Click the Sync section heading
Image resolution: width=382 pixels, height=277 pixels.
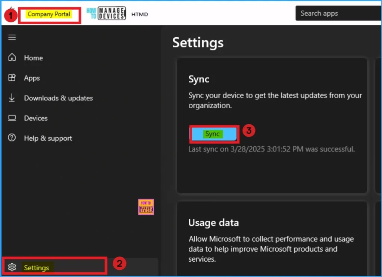[x=199, y=79]
